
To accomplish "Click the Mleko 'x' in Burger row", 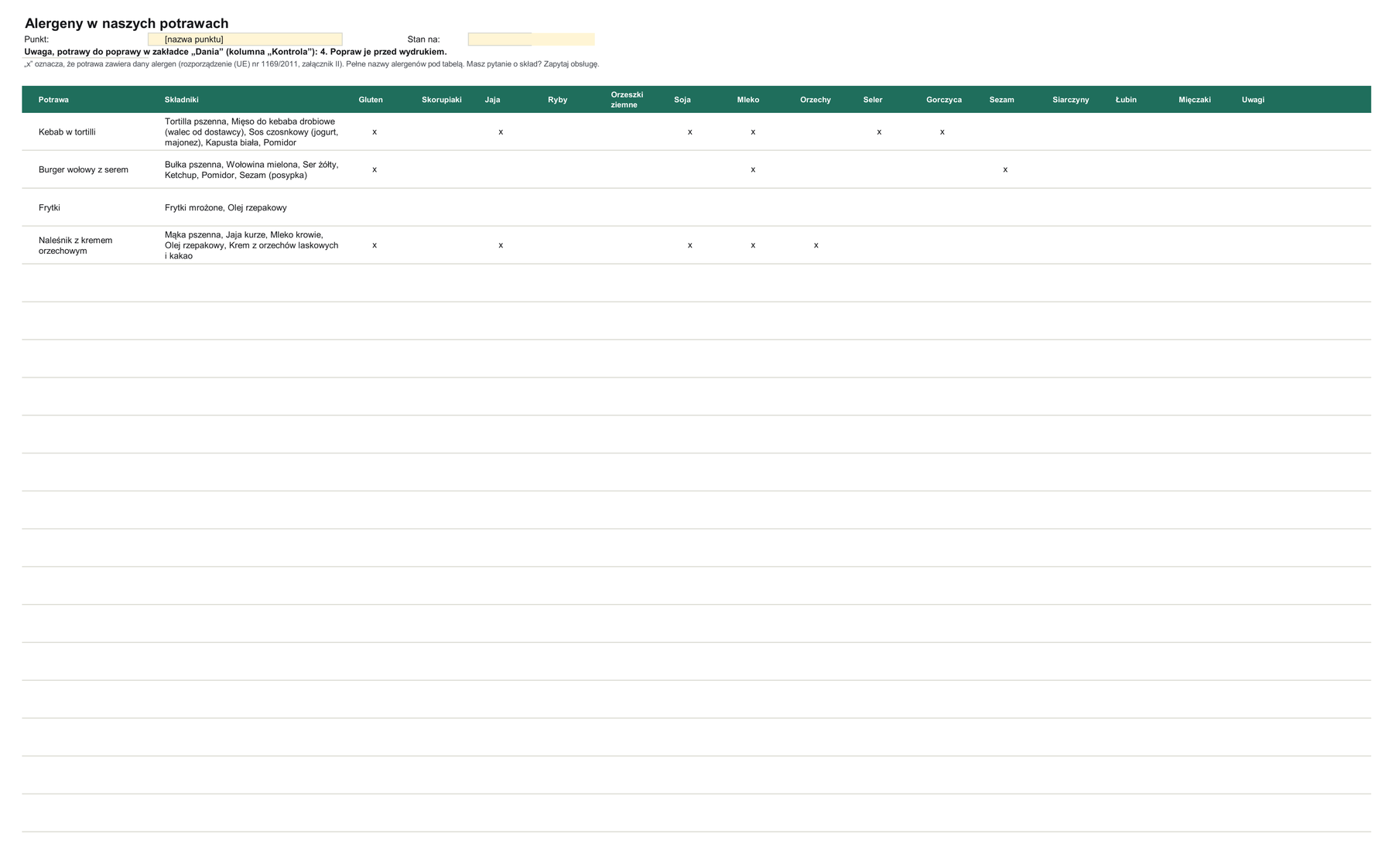I will (x=753, y=170).
